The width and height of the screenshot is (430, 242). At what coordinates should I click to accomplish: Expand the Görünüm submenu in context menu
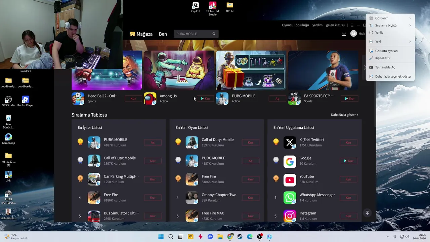[390, 18]
